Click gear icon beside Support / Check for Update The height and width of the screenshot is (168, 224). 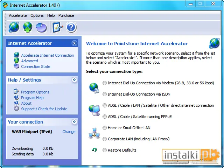(16, 108)
